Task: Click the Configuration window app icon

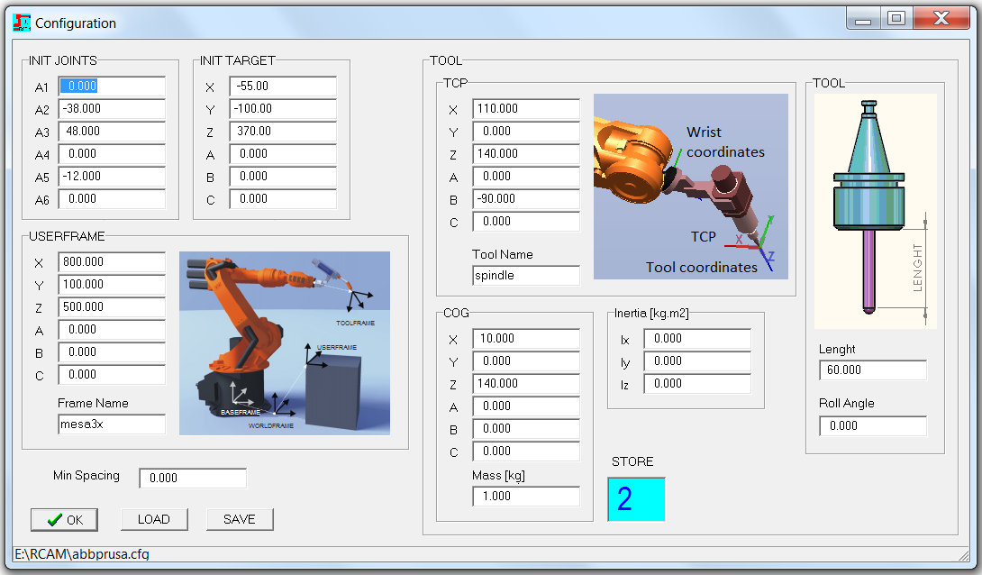Action: pos(22,23)
